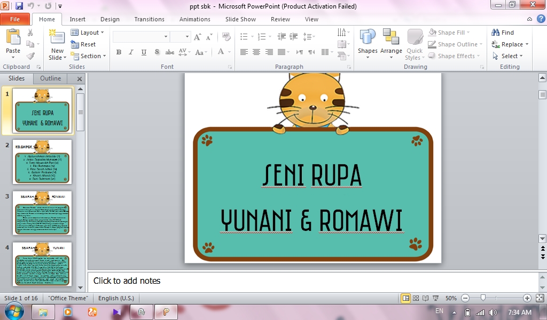Open the Shapes gallery

pos(367,40)
